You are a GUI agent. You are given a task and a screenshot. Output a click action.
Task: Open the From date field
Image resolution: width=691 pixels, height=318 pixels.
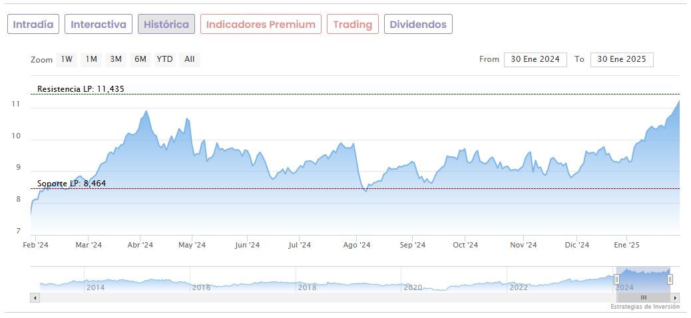pyautogui.click(x=535, y=59)
